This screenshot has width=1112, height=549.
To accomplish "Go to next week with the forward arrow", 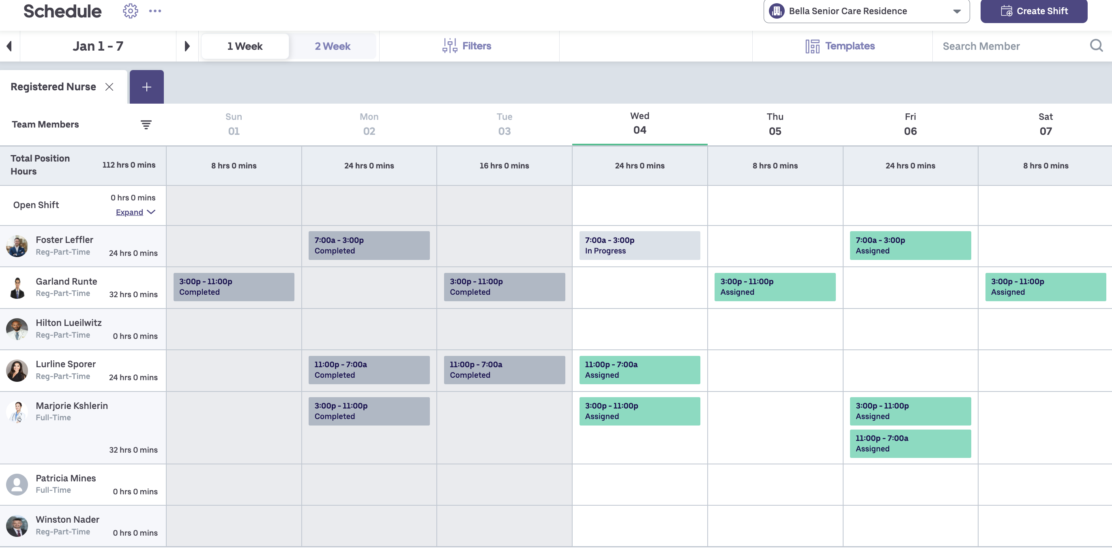I will click(x=187, y=46).
